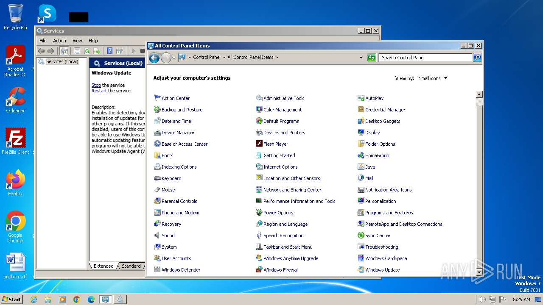This screenshot has height=305, width=543.
Task: Click the Stop the service link
Action: pyautogui.click(x=96, y=85)
